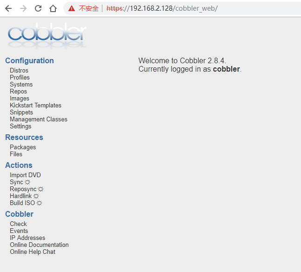The image size is (301, 272).
Task: Click the red not-secure warning triangle
Action: [x=72, y=8]
